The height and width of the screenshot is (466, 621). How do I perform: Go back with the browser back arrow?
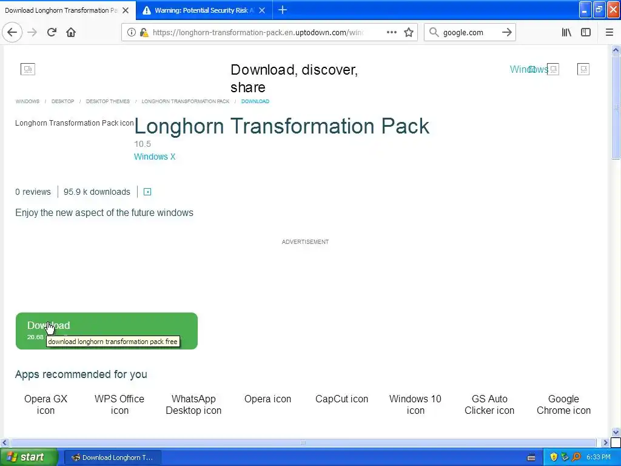click(12, 32)
